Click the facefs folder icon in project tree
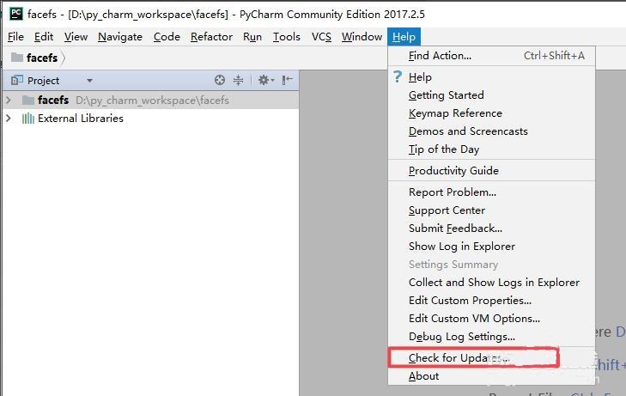 [x=28, y=101]
